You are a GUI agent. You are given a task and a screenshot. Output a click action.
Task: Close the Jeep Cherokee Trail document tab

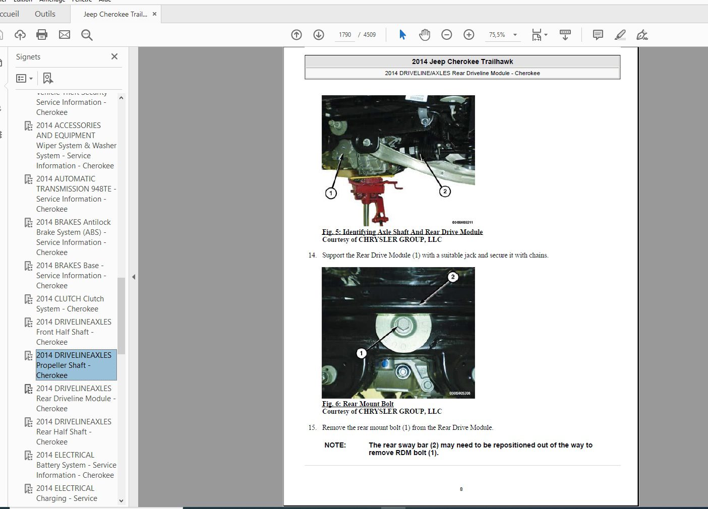[155, 14]
